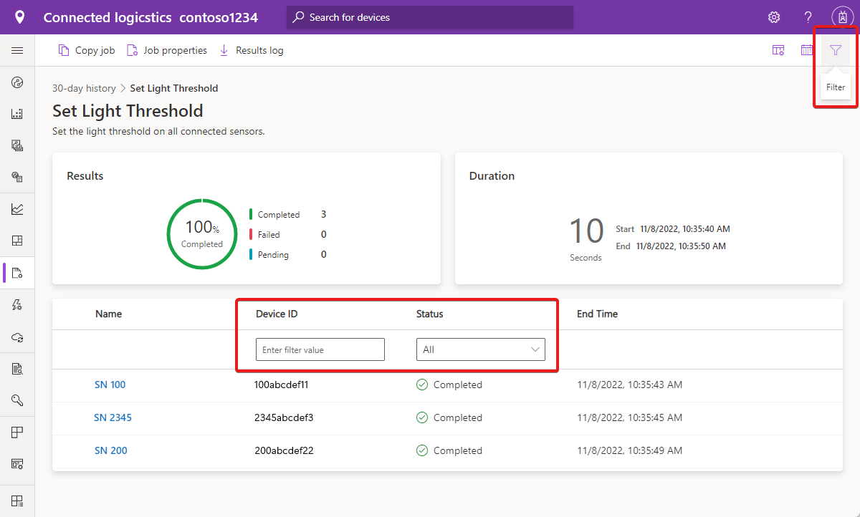Open Job properties
This screenshot has width=860, height=517.
[x=167, y=50]
